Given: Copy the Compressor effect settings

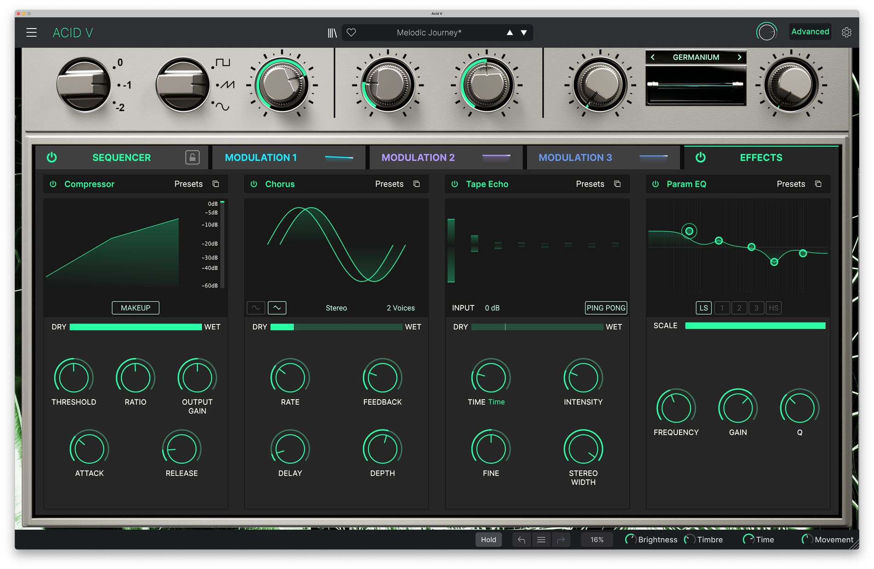Looking at the screenshot, I should (216, 184).
